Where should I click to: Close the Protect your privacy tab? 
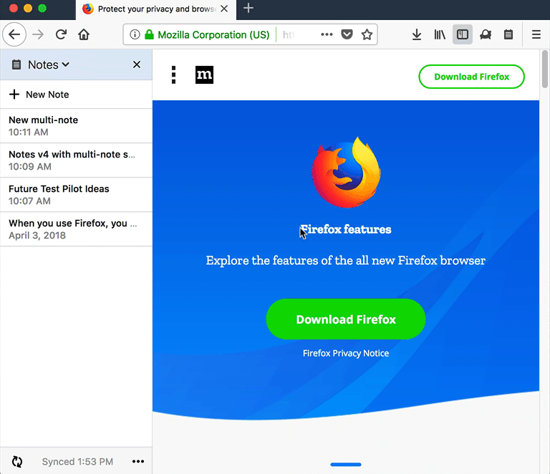(224, 9)
